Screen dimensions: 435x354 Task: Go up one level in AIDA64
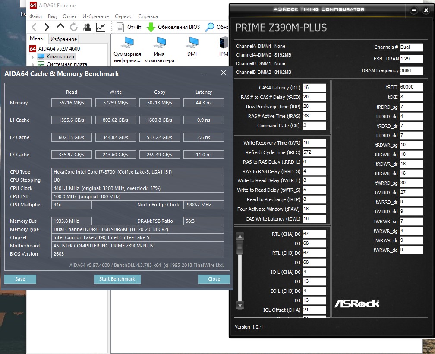click(60, 27)
